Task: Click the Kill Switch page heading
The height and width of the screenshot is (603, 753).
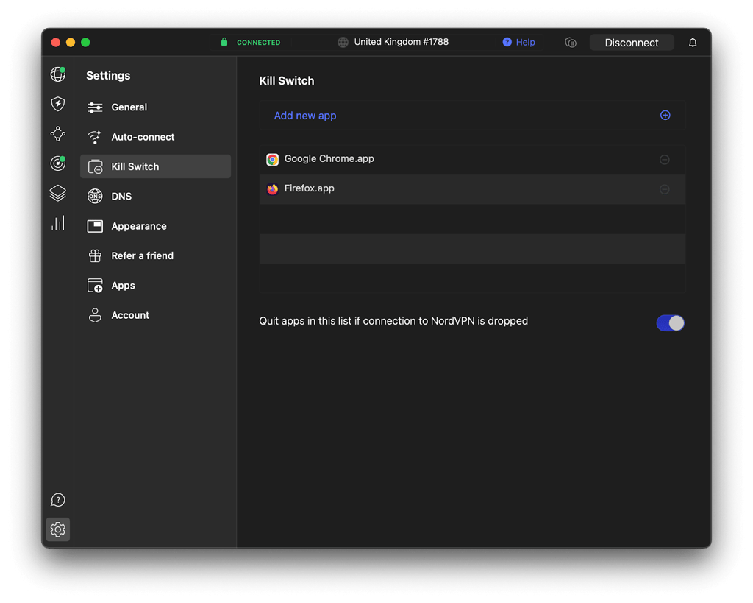Action: (287, 81)
